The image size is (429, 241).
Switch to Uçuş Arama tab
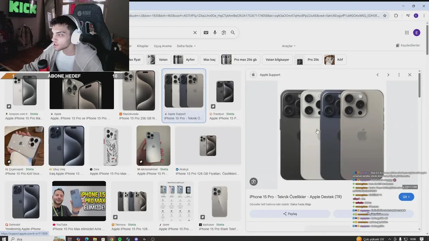(x=163, y=46)
